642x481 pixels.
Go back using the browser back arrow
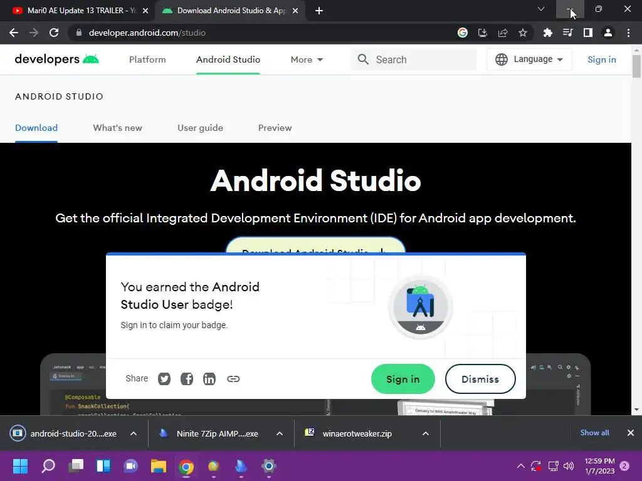[14, 33]
